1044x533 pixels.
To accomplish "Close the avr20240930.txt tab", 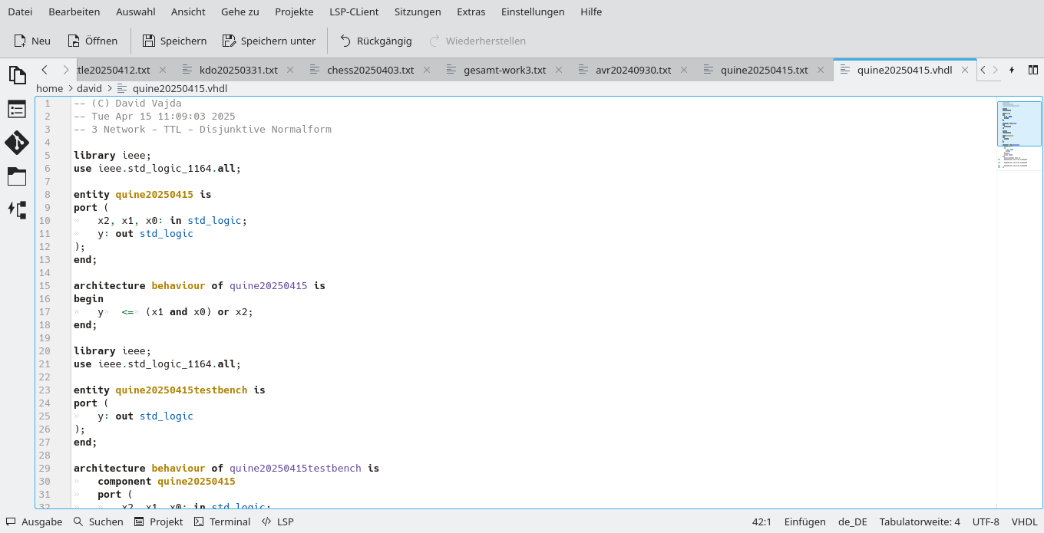I will (x=683, y=69).
